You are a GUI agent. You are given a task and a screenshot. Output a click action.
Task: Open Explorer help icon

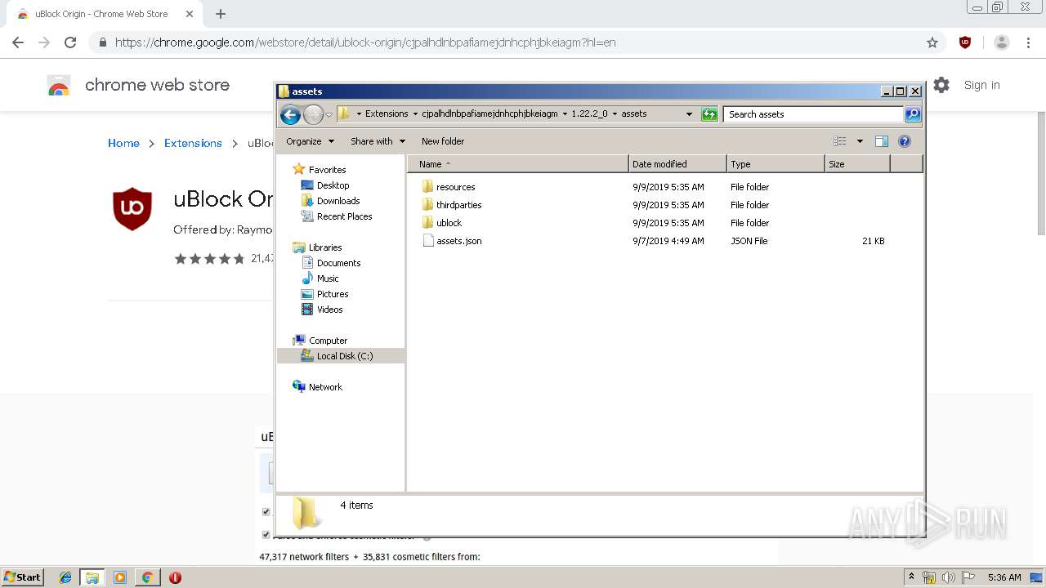click(x=905, y=141)
